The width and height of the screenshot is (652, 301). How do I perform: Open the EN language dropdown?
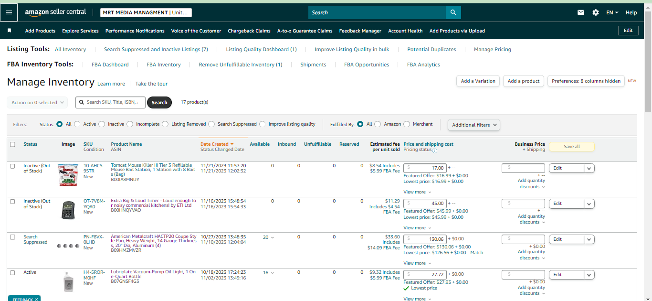pos(612,12)
